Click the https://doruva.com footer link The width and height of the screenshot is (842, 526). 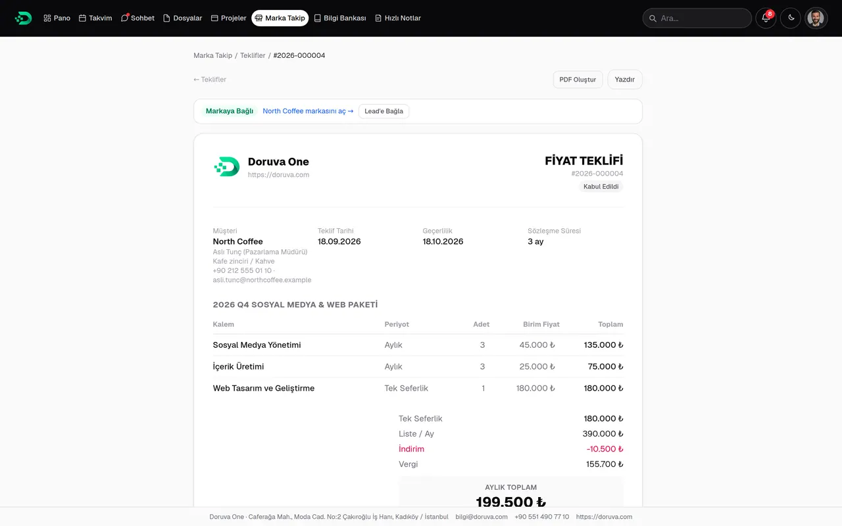604,517
